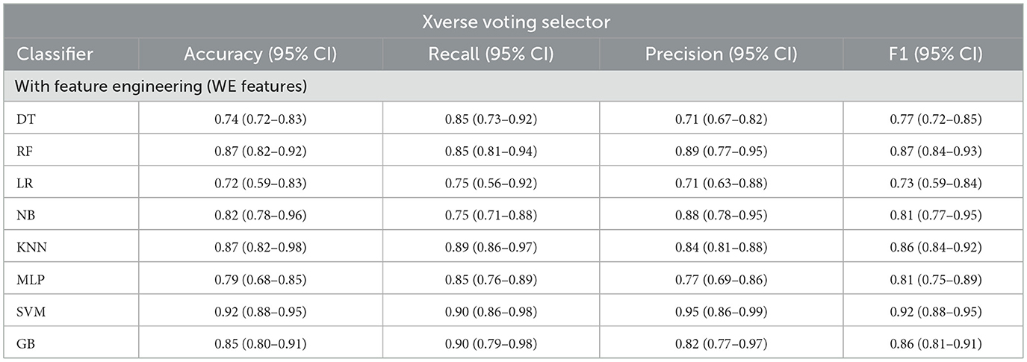Image resolution: width=1027 pixels, height=362 pixels.
Task: Select SVM precision value 0.95 (0.86–0.99)
Action: [721, 310]
